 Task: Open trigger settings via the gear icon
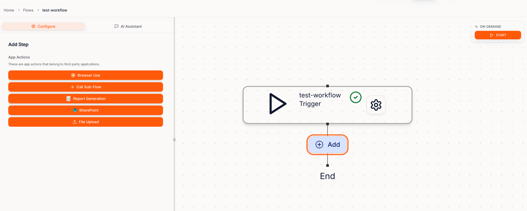(x=376, y=105)
